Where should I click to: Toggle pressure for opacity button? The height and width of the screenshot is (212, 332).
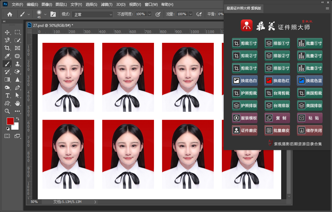point(158,14)
